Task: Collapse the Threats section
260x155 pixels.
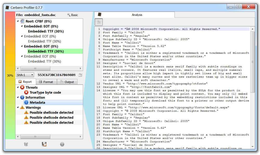Action: [x=18, y=87]
